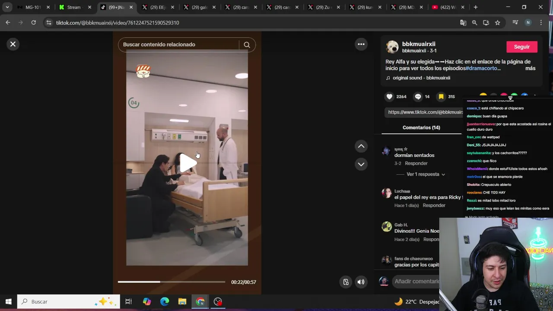553x311 pixels.
Task: Bookmark this page with star
Action: (x=498, y=22)
